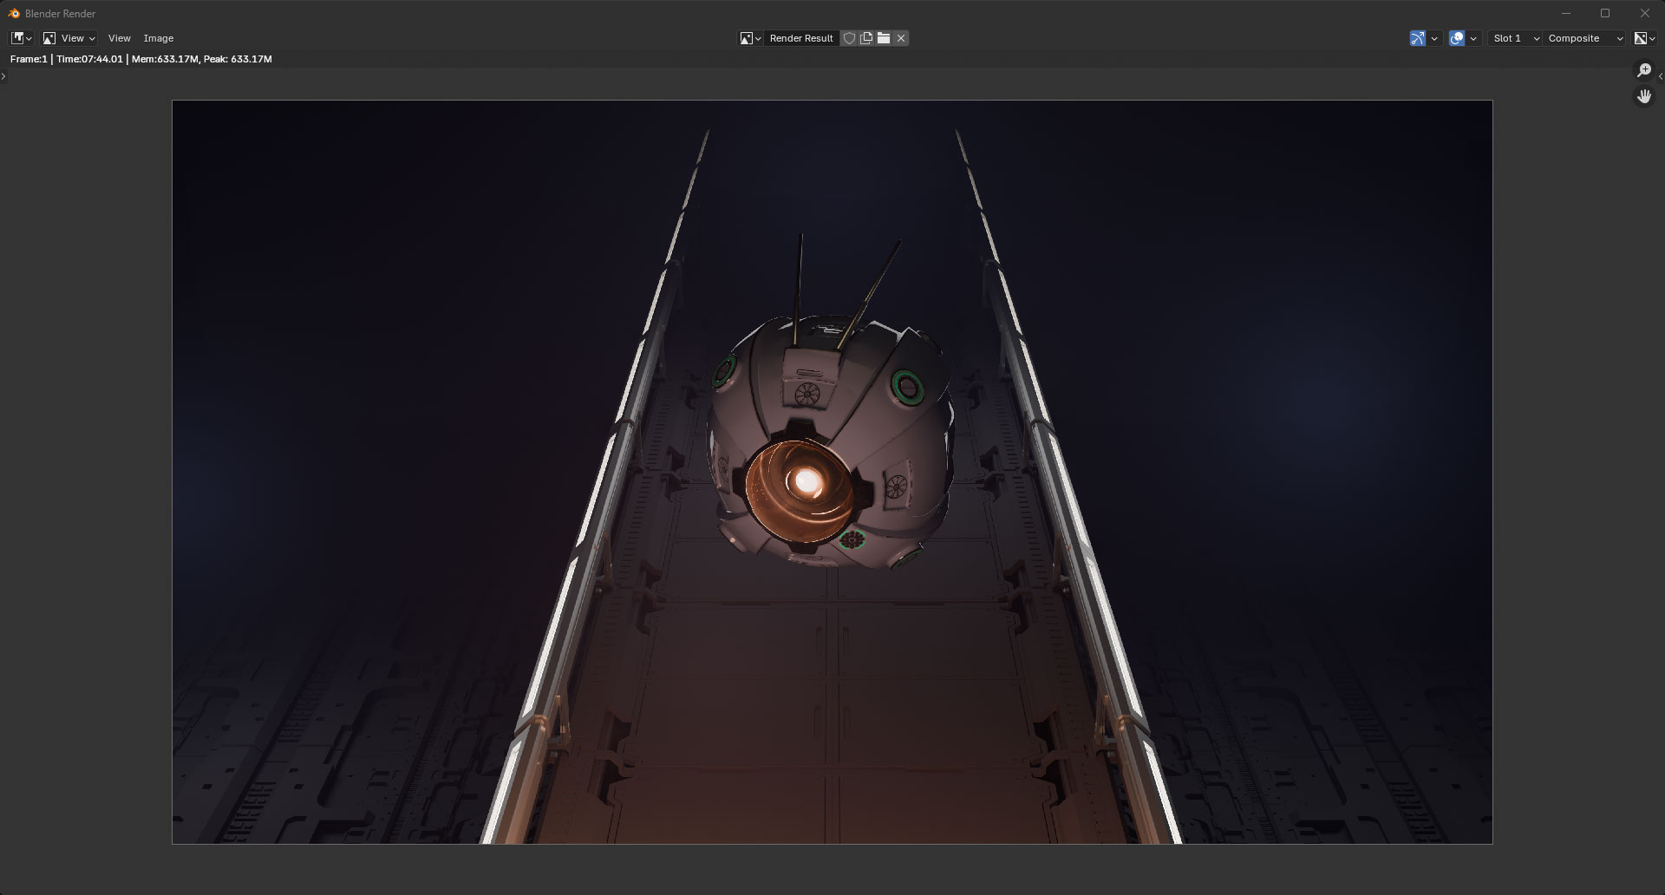Maximize the Blender Render window
1665x895 pixels.
[1605, 13]
